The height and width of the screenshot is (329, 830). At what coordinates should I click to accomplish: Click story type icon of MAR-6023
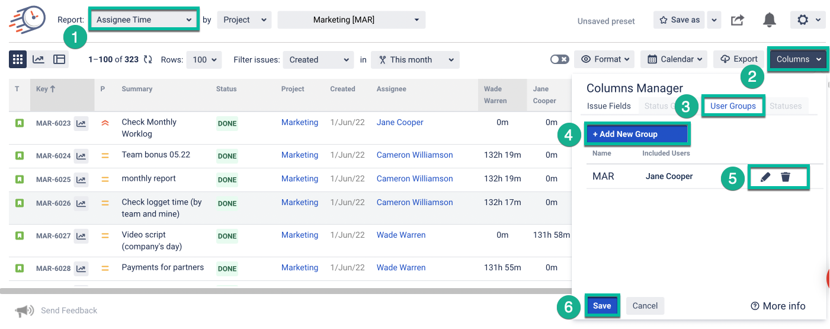pos(20,123)
